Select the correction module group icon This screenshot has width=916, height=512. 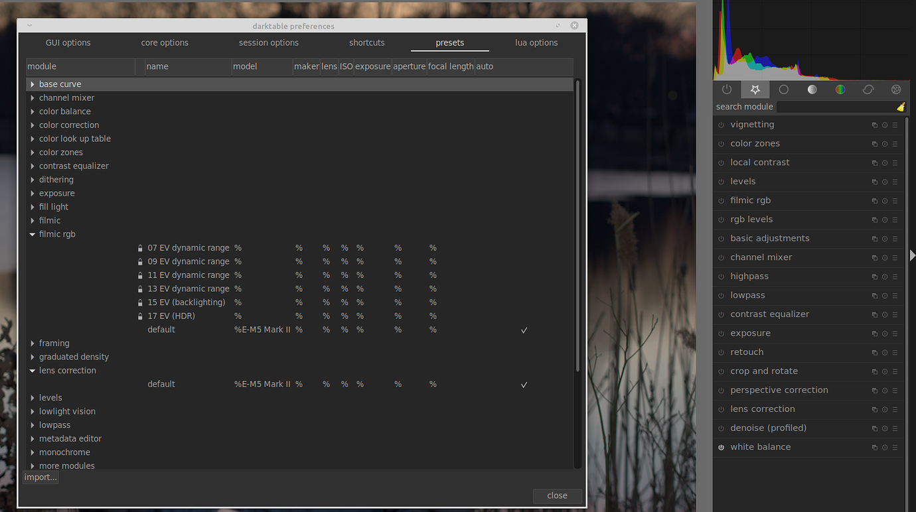[x=868, y=90]
